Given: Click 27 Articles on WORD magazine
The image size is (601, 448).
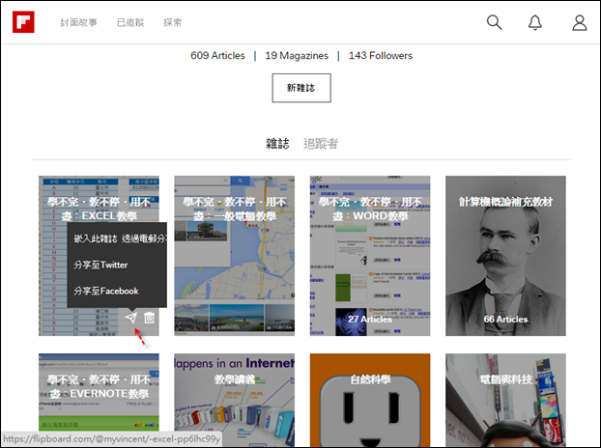Looking at the screenshot, I should pyautogui.click(x=370, y=319).
